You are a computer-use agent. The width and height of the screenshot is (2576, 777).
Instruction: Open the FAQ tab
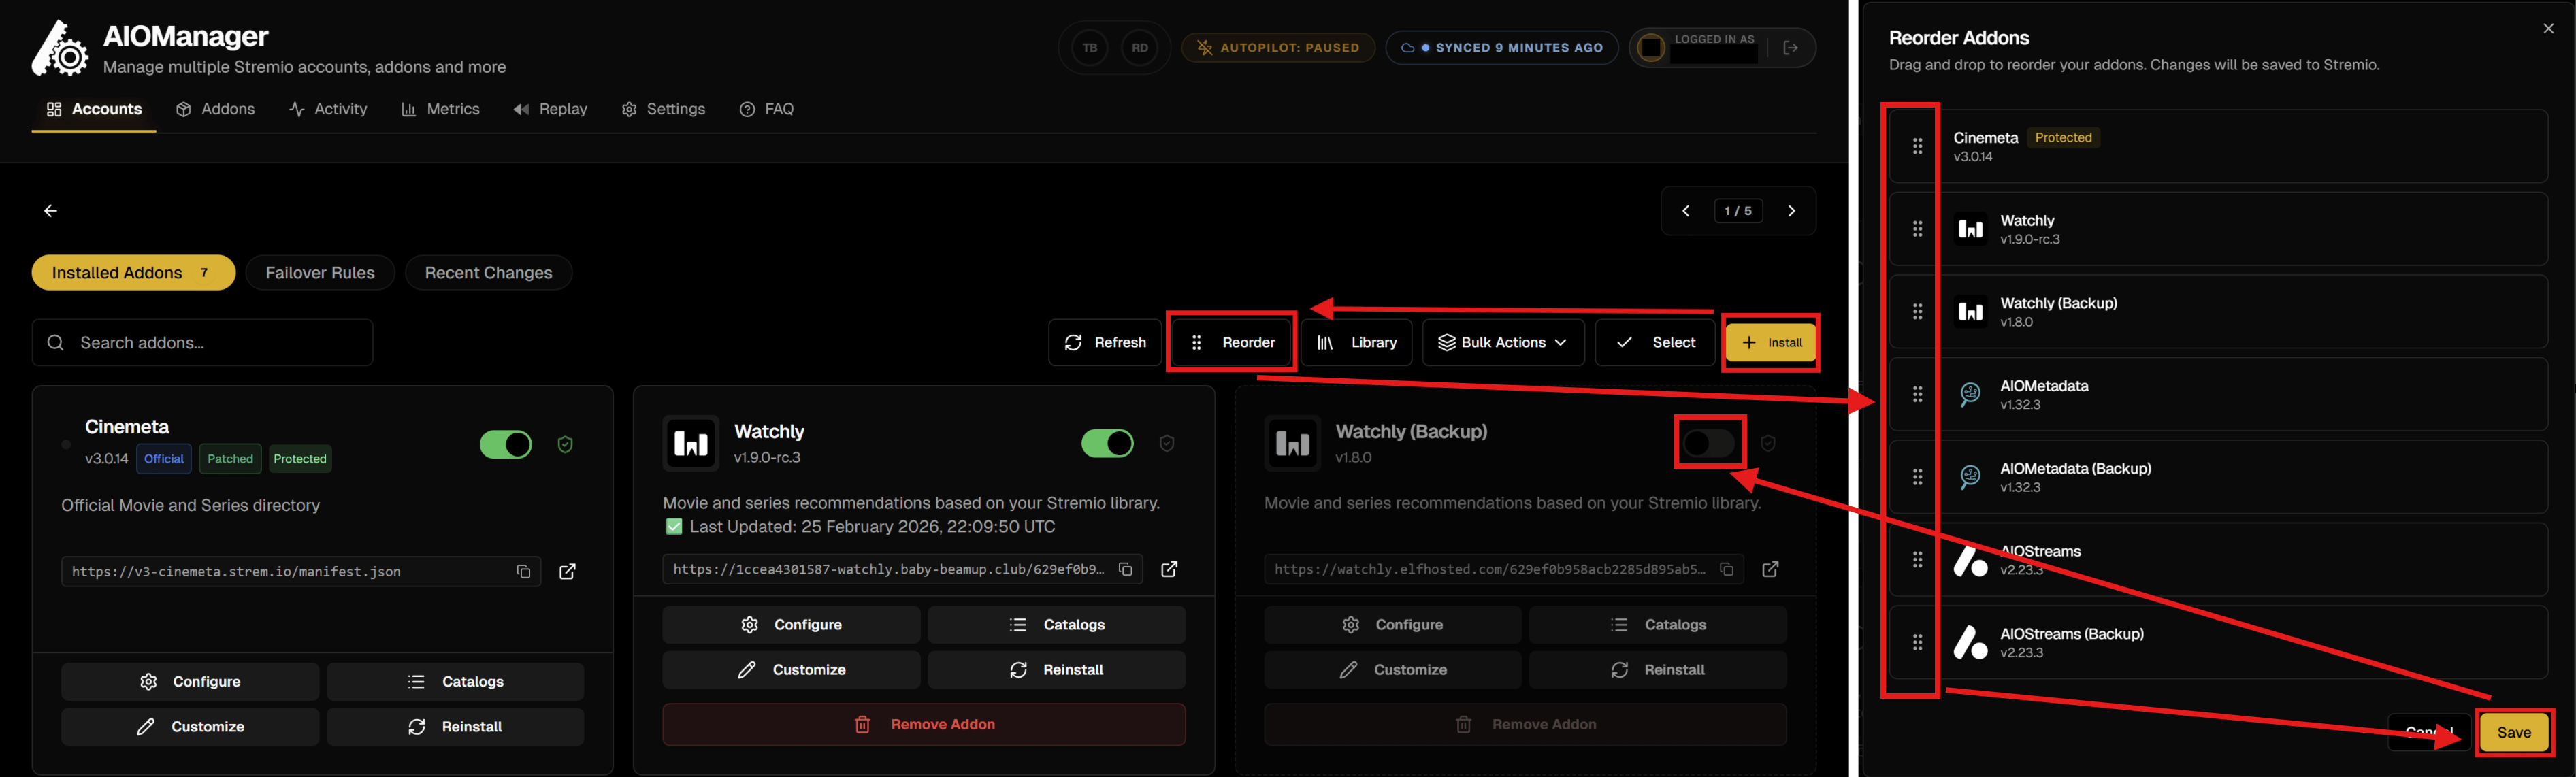[766, 109]
